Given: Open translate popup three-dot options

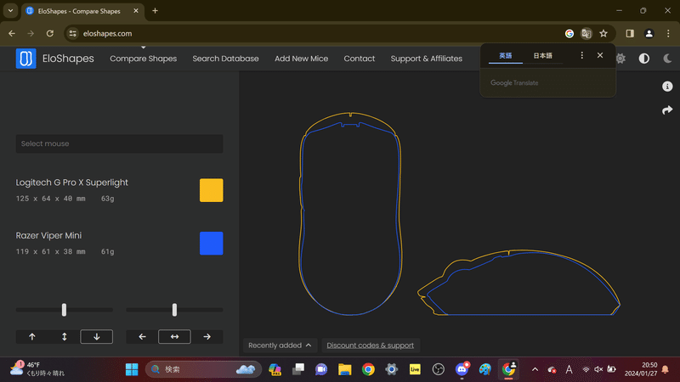Looking at the screenshot, I should [x=582, y=55].
